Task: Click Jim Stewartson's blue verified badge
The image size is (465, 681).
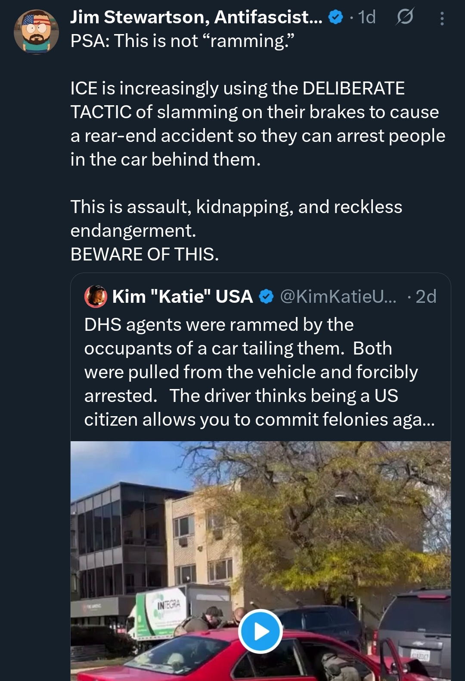Action: 335,17
